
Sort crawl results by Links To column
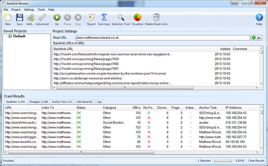click(x=58, y=107)
